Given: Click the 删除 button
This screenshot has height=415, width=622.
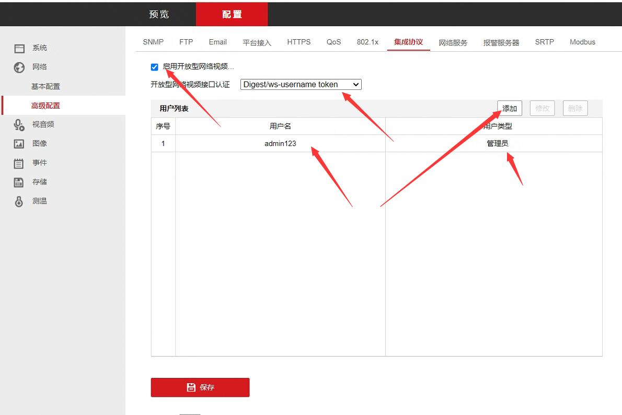Looking at the screenshot, I should 575,108.
